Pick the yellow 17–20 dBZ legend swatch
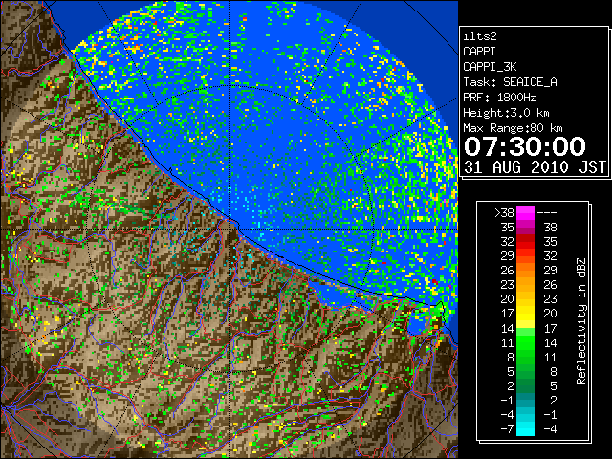The width and height of the screenshot is (612, 459). tap(526, 314)
